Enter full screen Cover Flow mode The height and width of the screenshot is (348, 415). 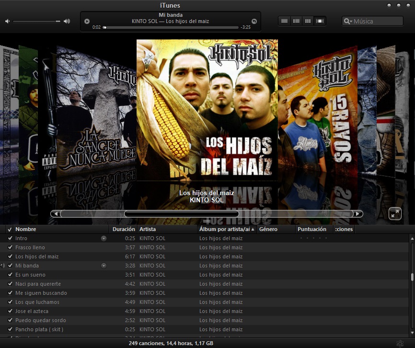point(395,214)
